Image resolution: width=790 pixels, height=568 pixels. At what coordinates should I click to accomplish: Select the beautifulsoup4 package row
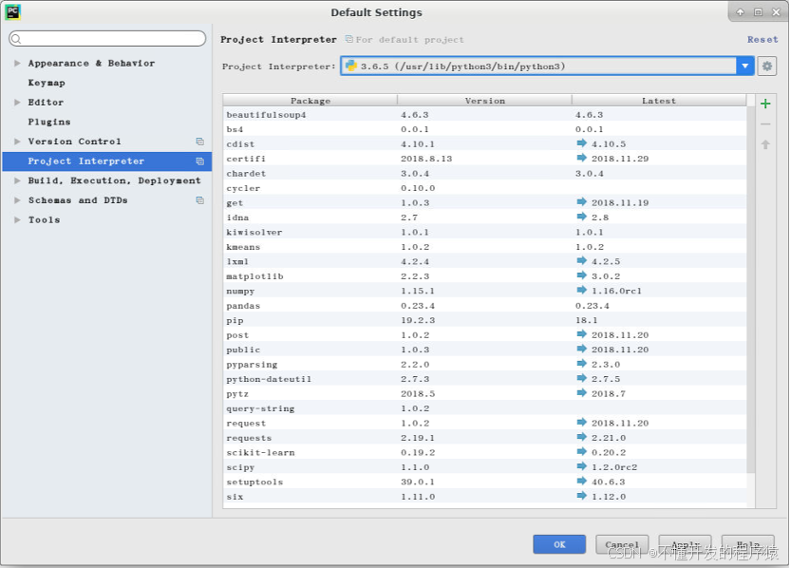tap(484, 115)
